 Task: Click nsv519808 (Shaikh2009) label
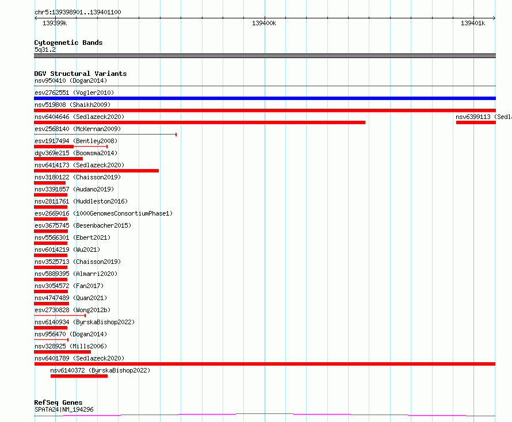pyautogui.click(x=72, y=105)
